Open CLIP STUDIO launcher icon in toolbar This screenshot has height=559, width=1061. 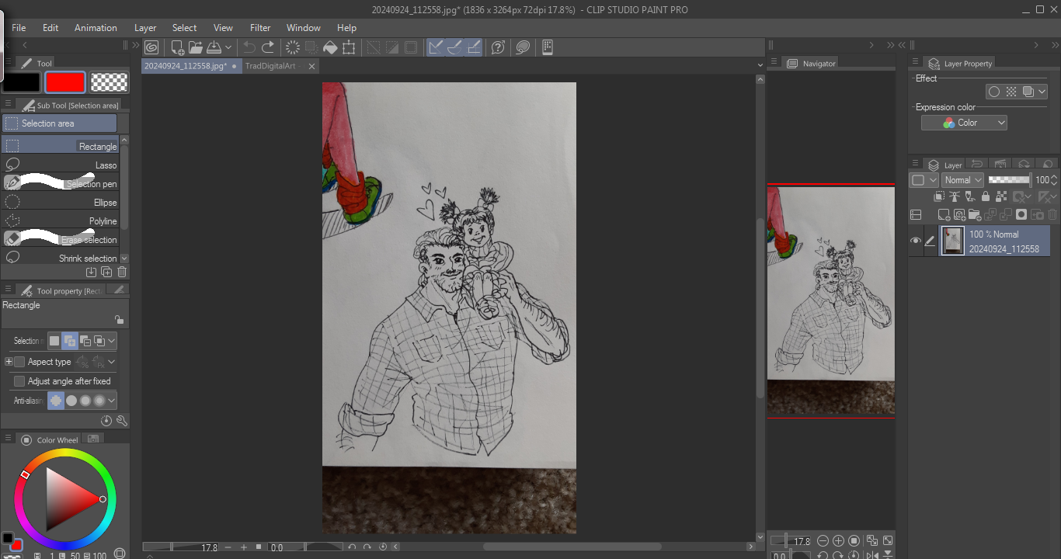tap(151, 47)
